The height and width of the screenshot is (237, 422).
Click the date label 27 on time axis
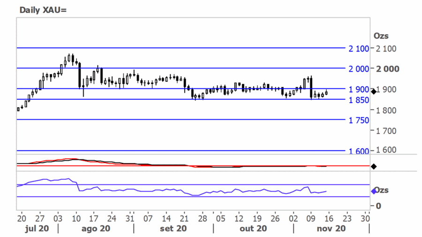(x=39, y=218)
